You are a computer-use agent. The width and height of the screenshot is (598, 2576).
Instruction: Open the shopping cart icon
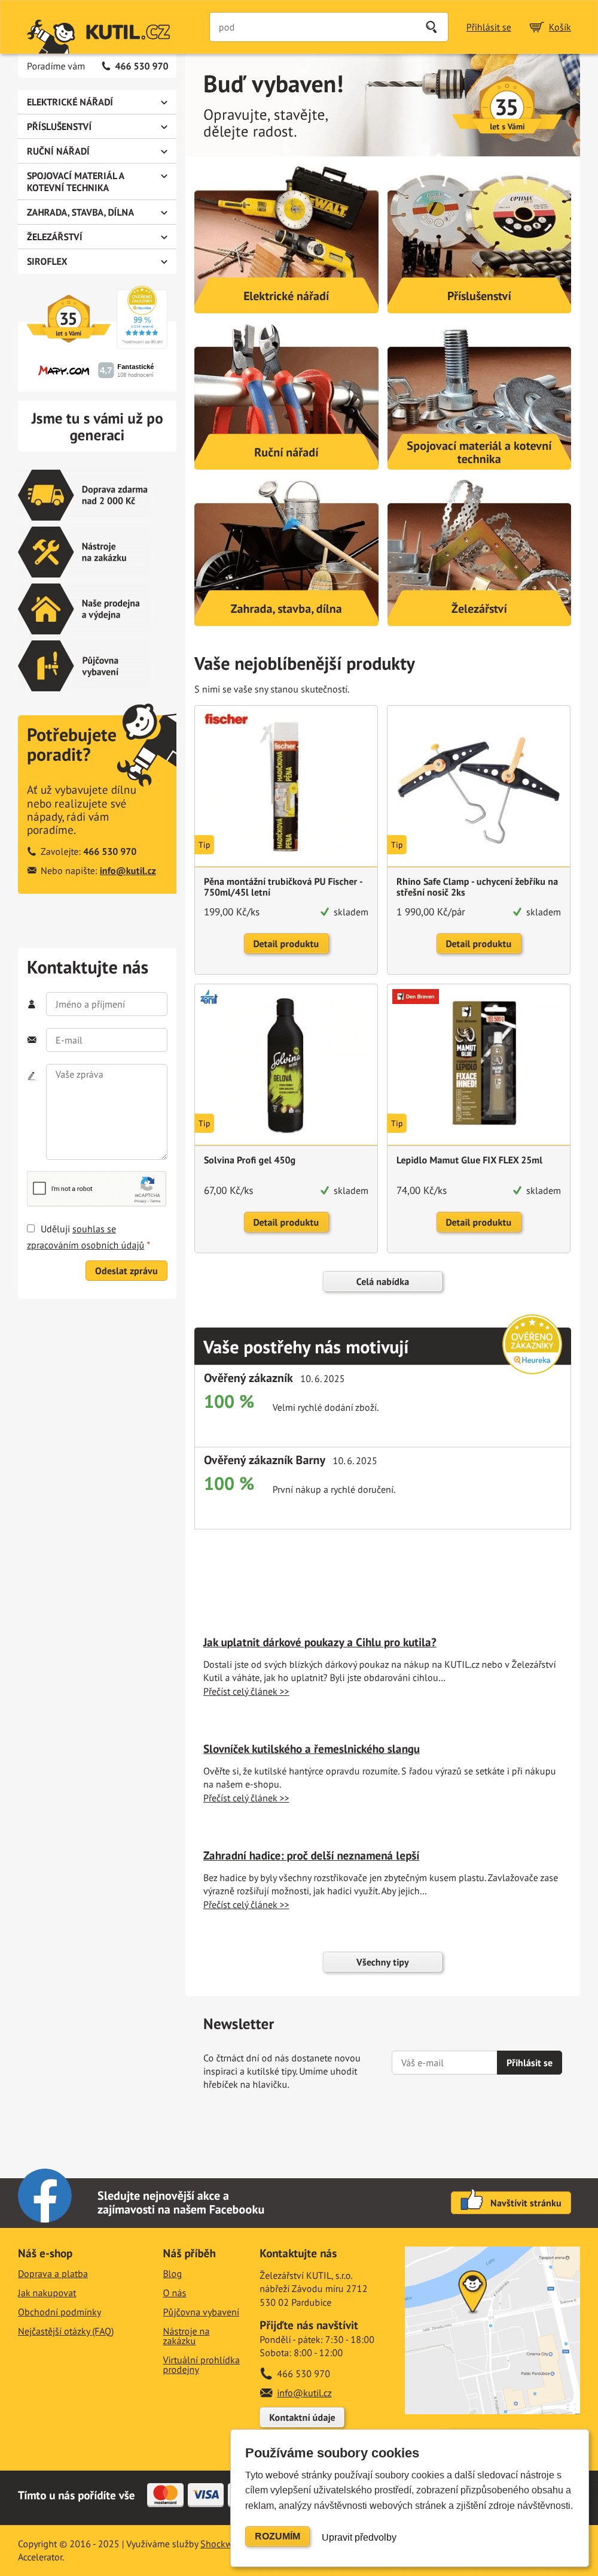click(x=536, y=27)
